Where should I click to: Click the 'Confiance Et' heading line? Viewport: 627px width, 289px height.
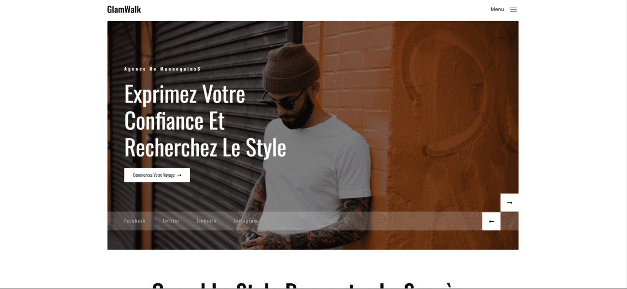(175, 120)
